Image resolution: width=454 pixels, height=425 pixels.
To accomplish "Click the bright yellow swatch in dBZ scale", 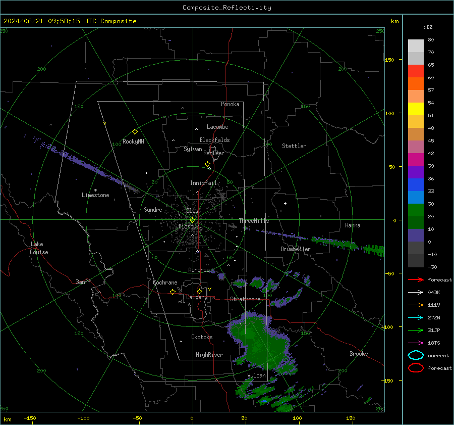I will click(416, 109).
